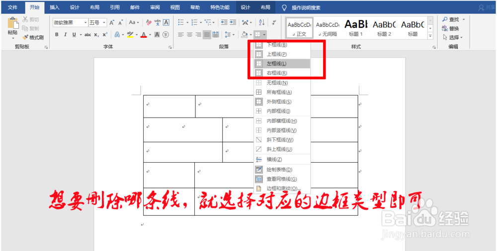The width and height of the screenshot is (497, 251).
Task: Align paragraph text right
Action: [x=198, y=35]
